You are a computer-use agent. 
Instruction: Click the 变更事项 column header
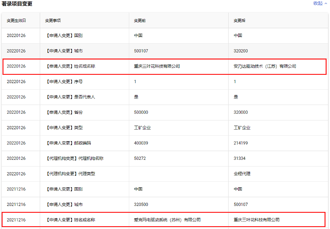pos(53,20)
